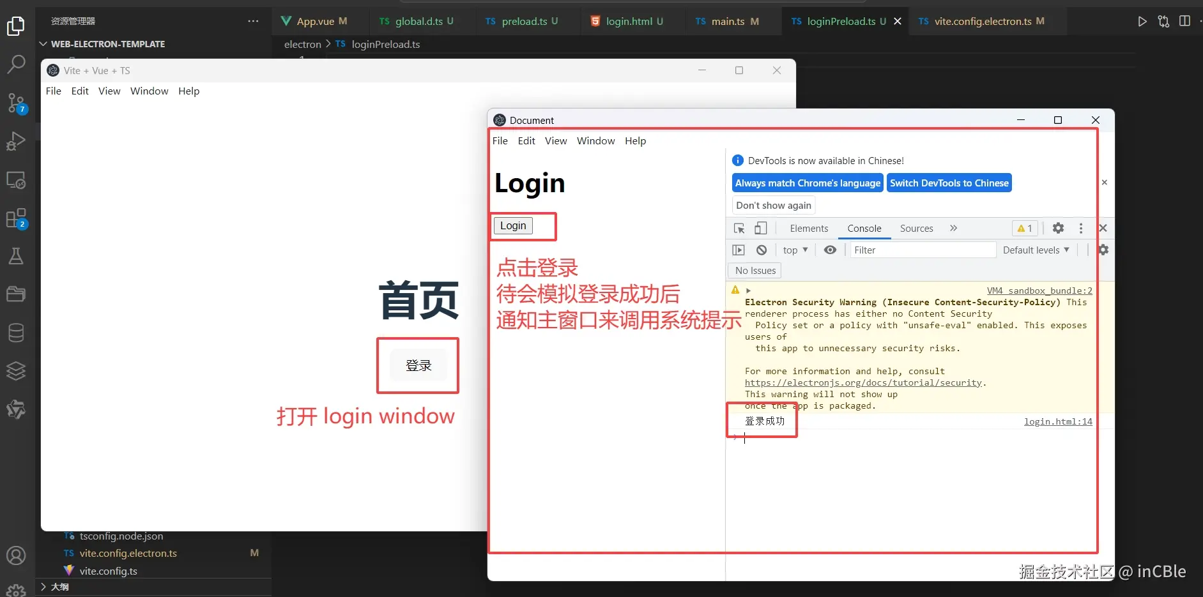The width and height of the screenshot is (1203, 597).
Task: Open Help menu in Vite + Vue + TS window
Action: [188, 91]
